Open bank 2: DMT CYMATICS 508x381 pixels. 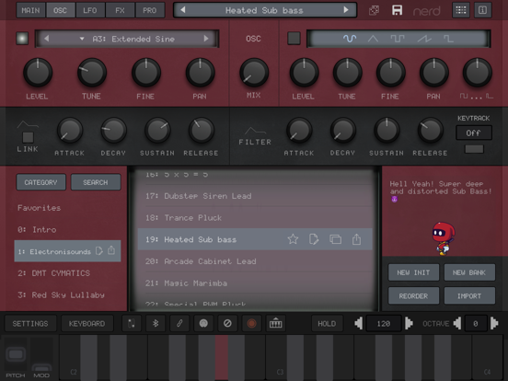[67, 272]
